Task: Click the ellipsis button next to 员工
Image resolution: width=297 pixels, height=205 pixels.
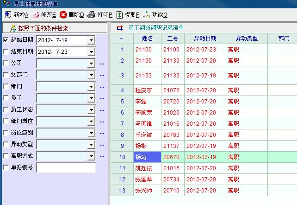Action: (102, 98)
